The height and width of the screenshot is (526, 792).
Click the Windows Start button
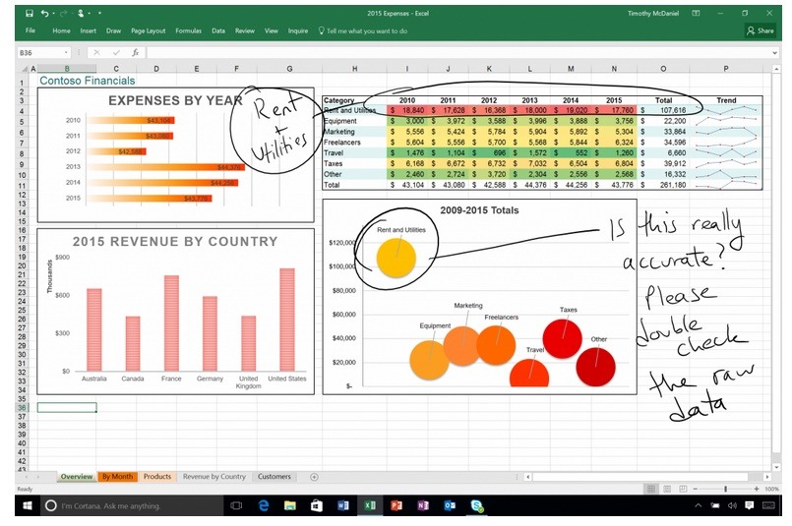tap(28, 505)
